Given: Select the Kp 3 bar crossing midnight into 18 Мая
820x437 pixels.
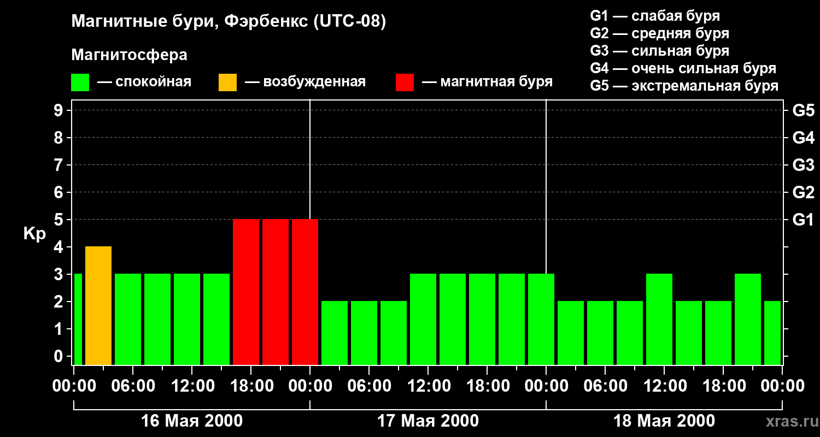Looking at the screenshot, I should (x=541, y=320).
